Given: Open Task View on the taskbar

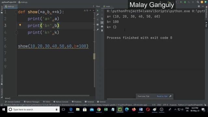Looking at the screenshot, I should tap(63, 110).
